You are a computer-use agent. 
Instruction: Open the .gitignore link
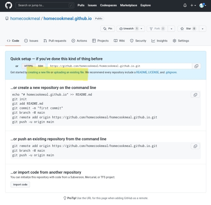click(171, 73)
